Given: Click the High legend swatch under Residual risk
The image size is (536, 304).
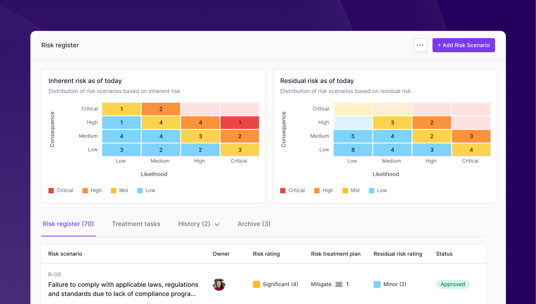Looking at the screenshot, I should point(317,190).
